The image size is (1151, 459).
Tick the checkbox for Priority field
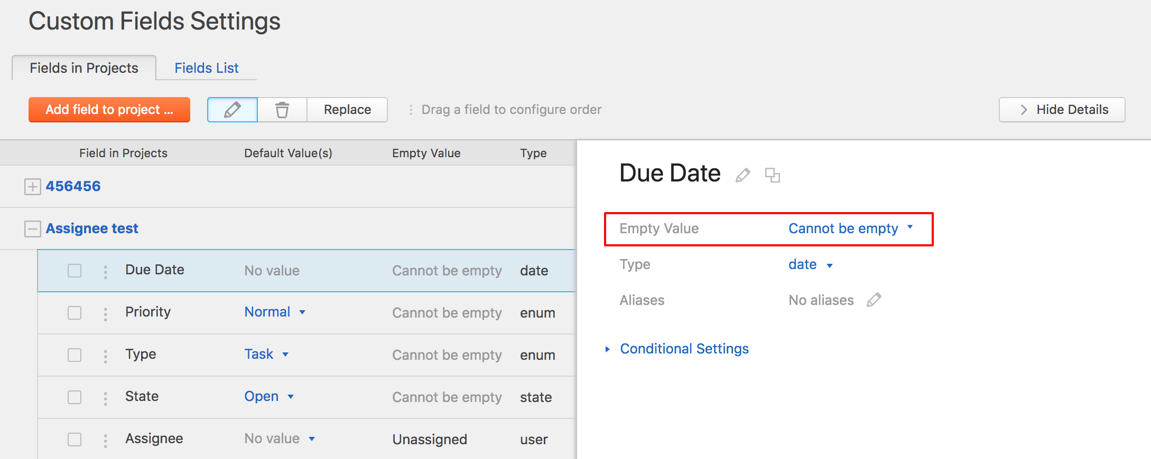75,313
